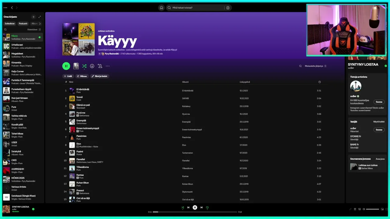Go back with the left arrow
The width and height of the screenshot is (390, 219).
[x=12, y=8]
